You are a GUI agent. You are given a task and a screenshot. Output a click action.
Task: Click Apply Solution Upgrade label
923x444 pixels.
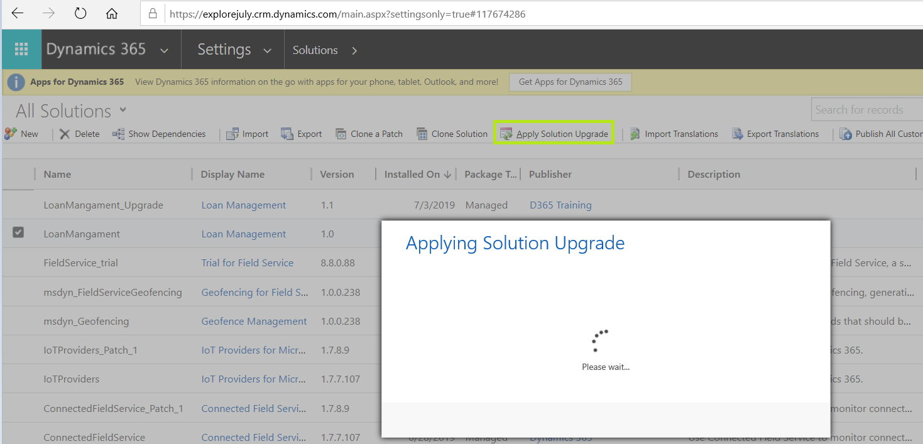(562, 134)
